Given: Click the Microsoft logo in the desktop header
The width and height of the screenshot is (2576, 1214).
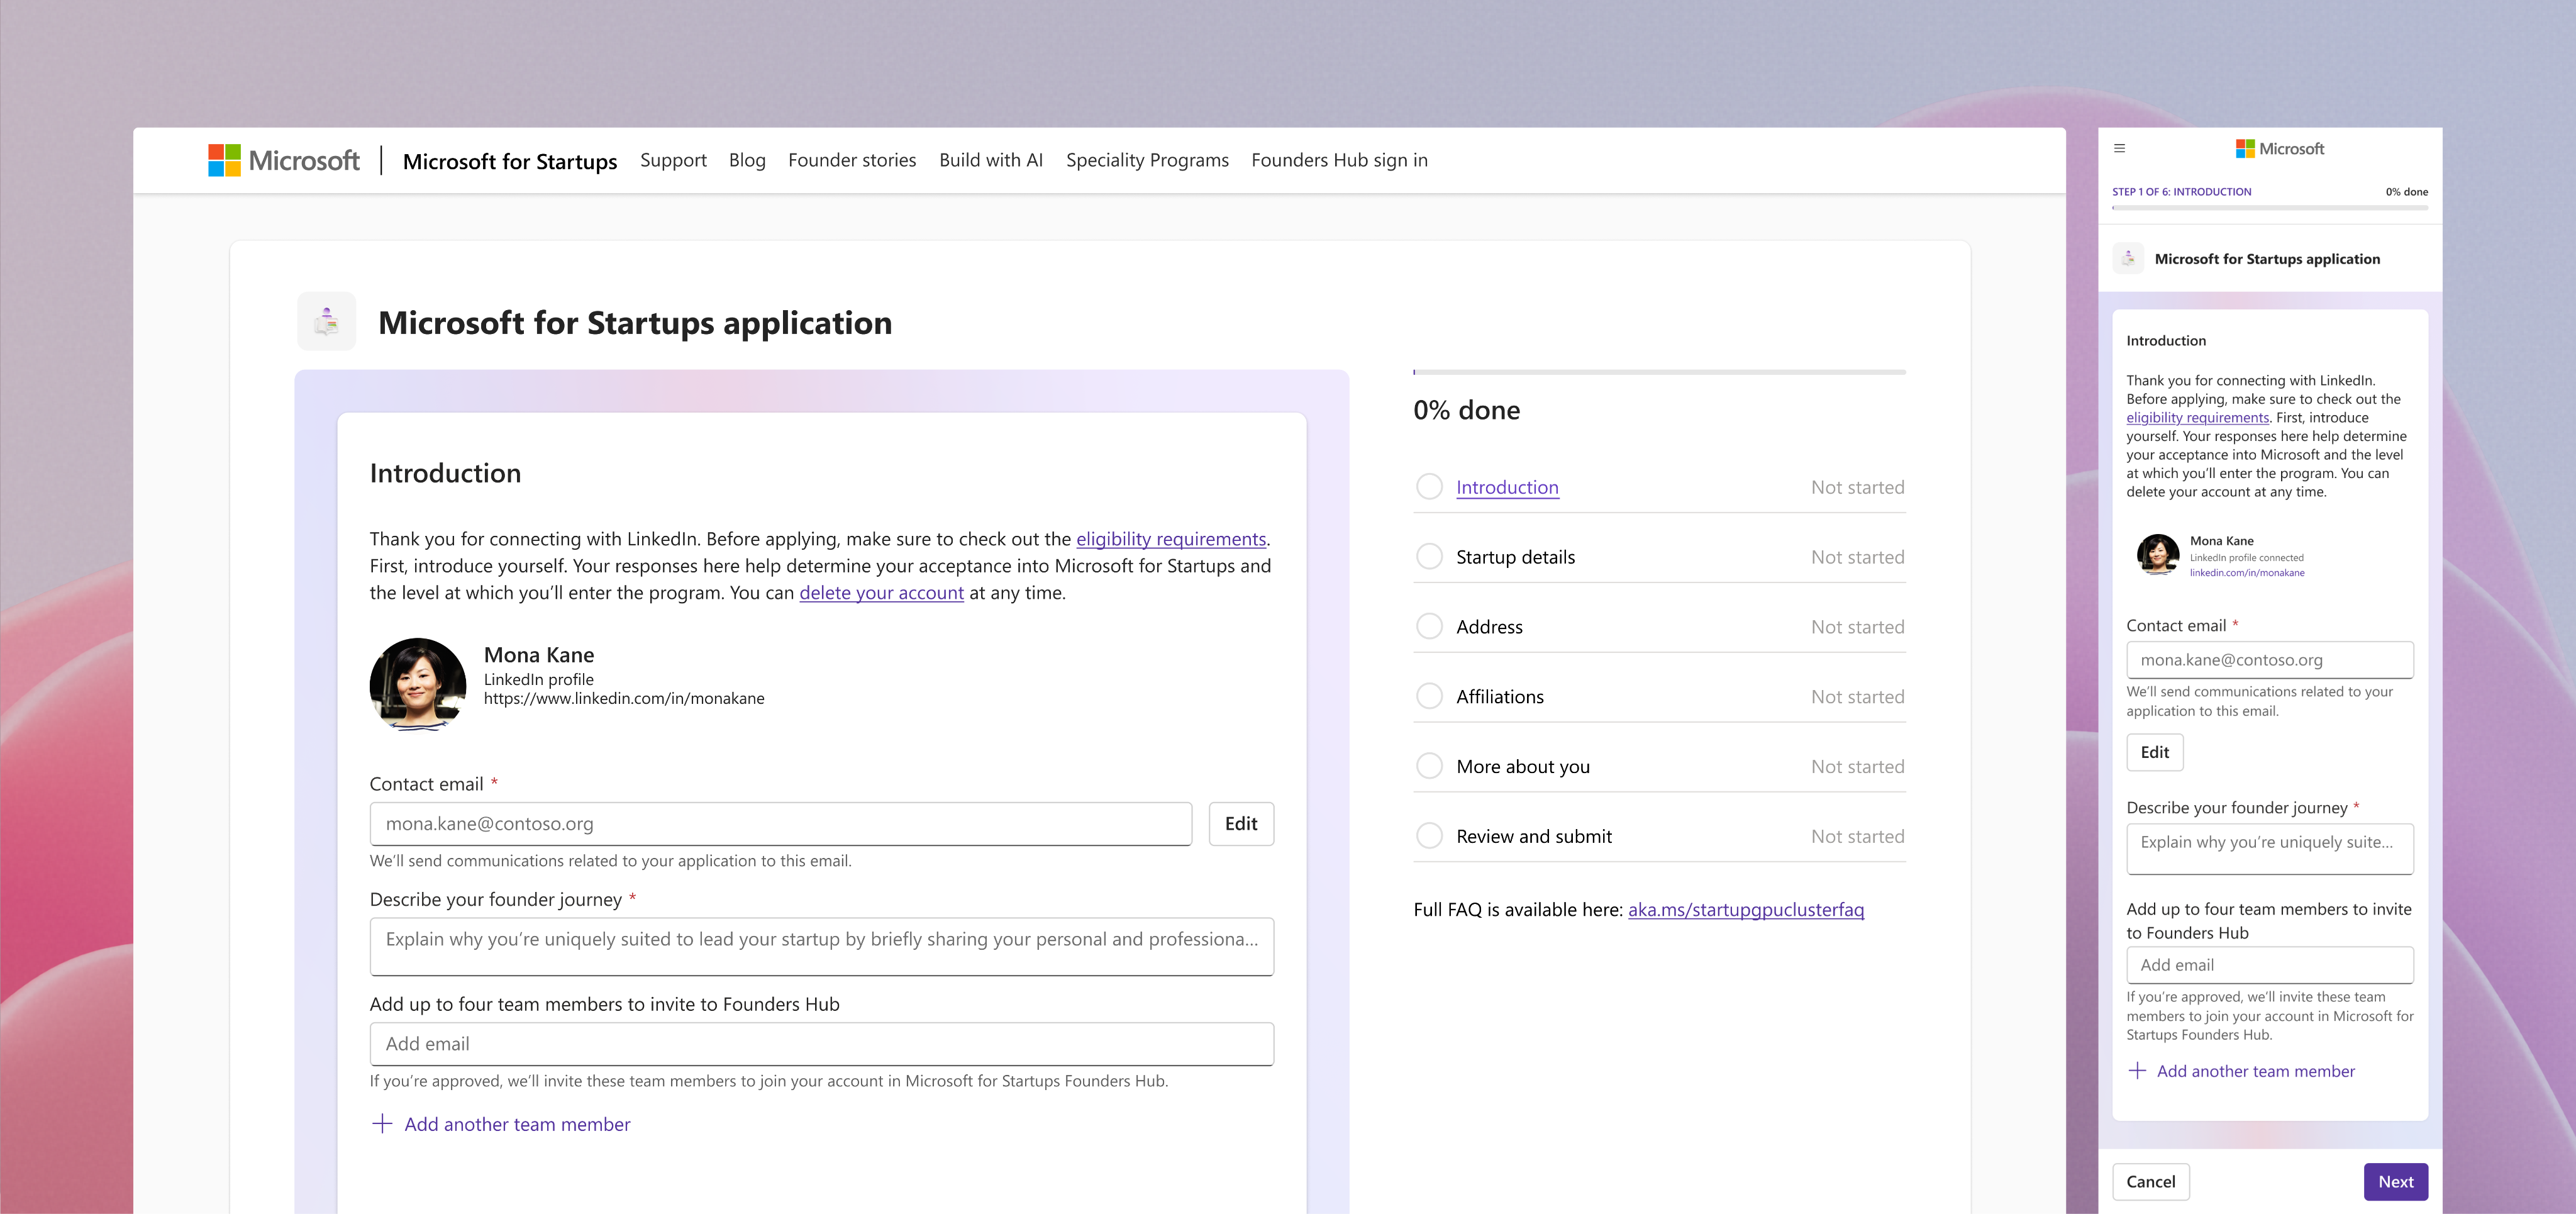Looking at the screenshot, I should click(x=284, y=160).
